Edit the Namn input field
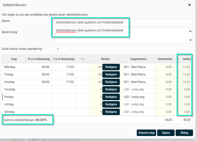Screen dimensions: 197x141 point(123,22)
